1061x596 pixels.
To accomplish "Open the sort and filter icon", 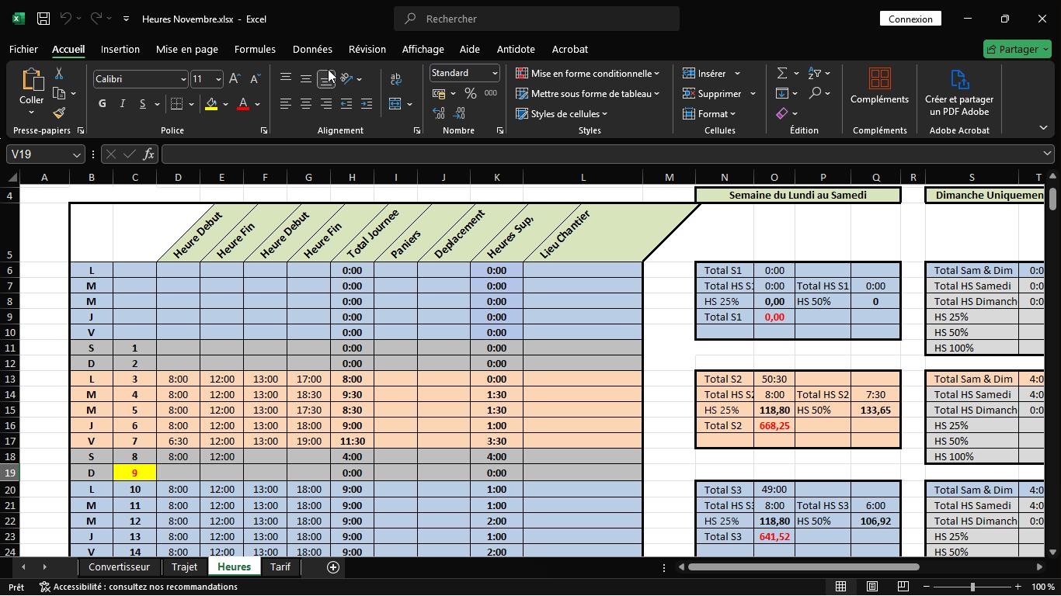I will (x=815, y=72).
